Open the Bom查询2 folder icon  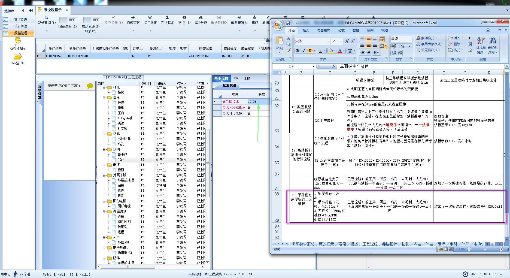click(18, 56)
